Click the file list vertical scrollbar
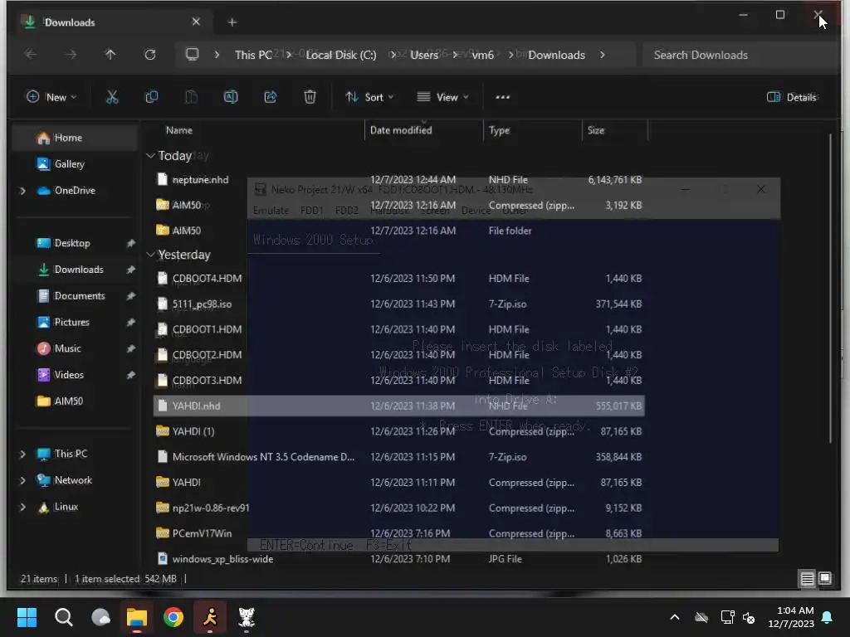Screen dimensions: 850x637 point(830,289)
